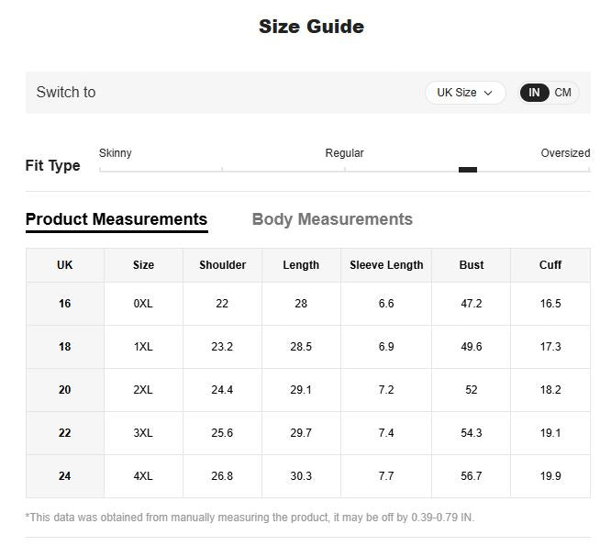This screenshot has height=546, width=611.
Task: Select the Product Measurements tab
Action: pos(117,219)
